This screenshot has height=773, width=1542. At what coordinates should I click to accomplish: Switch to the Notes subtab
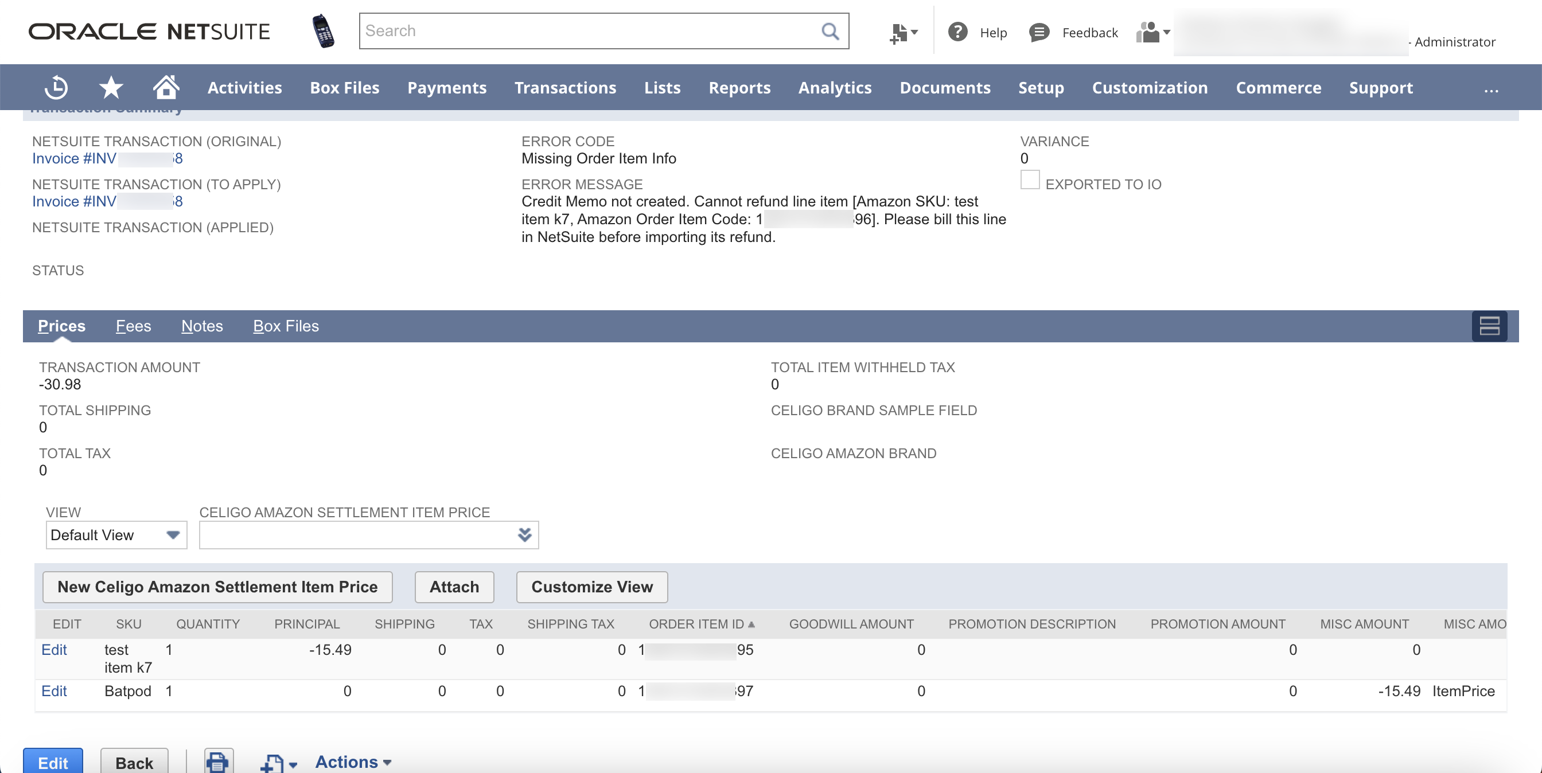coord(202,326)
